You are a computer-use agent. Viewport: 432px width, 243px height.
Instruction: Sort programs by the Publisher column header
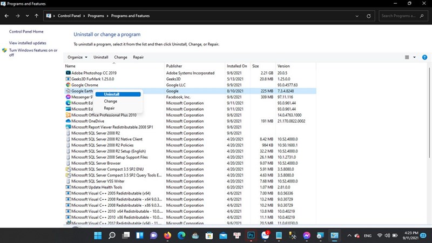tap(174, 66)
